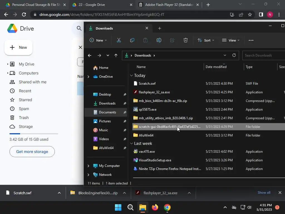Expand My Drive in Google Drive sidebar
The image size is (285, 214).
tap(8, 64)
